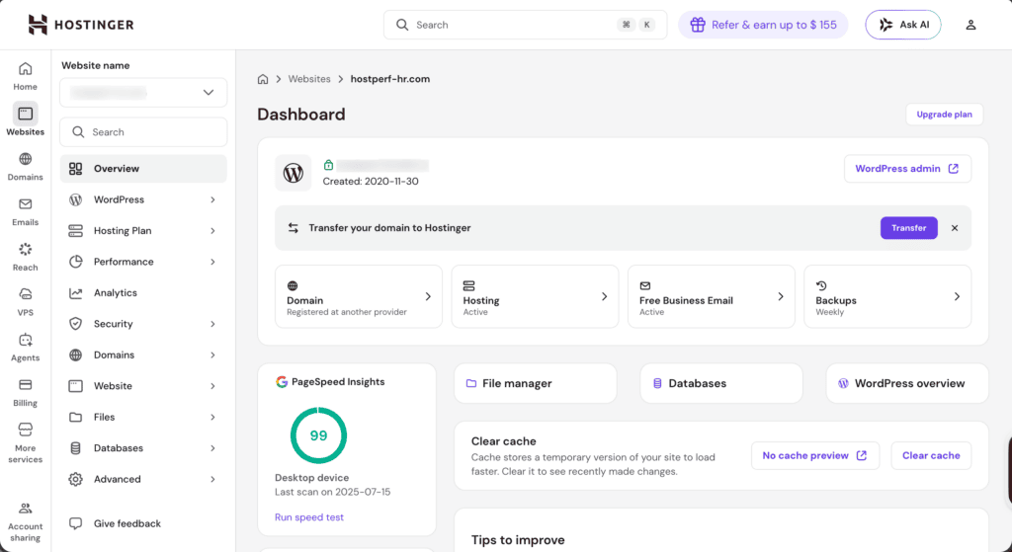Open Domains globe icon in left rail
This screenshot has width=1012, height=552.
tap(25, 159)
